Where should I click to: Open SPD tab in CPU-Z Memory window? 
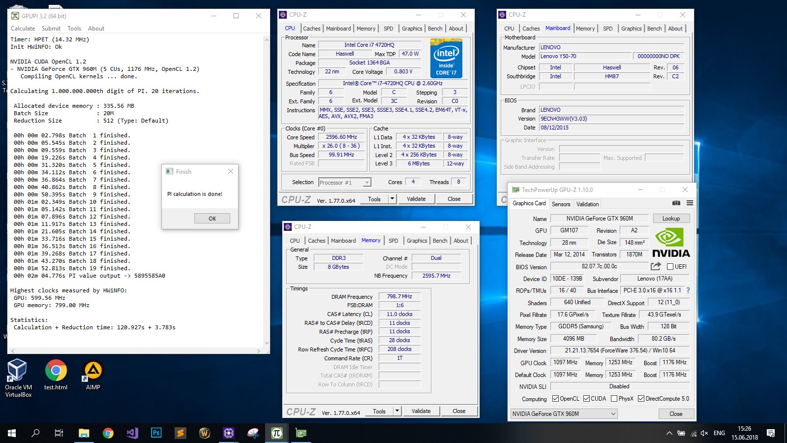pyautogui.click(x=393, y=241)
